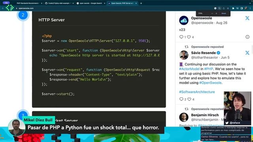Image resolution: width=253 pixels, height=142 pixels.
Task: Click the $response->end("Hello World\n") line
Action: (80, 79)
